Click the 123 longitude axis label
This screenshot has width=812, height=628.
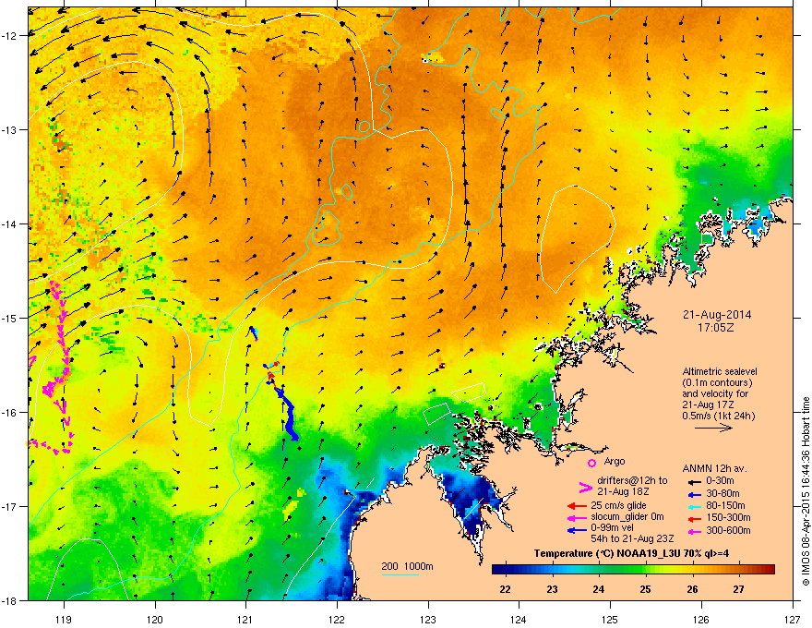point(428,619)
